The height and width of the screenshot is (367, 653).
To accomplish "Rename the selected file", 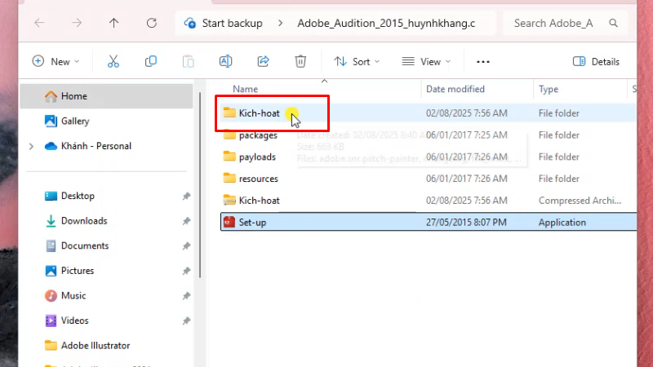I will 226,62.
